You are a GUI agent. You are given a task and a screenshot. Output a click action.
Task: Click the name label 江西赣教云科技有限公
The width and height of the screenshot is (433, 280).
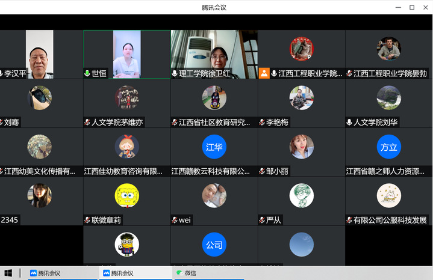(x=210, y=171)
